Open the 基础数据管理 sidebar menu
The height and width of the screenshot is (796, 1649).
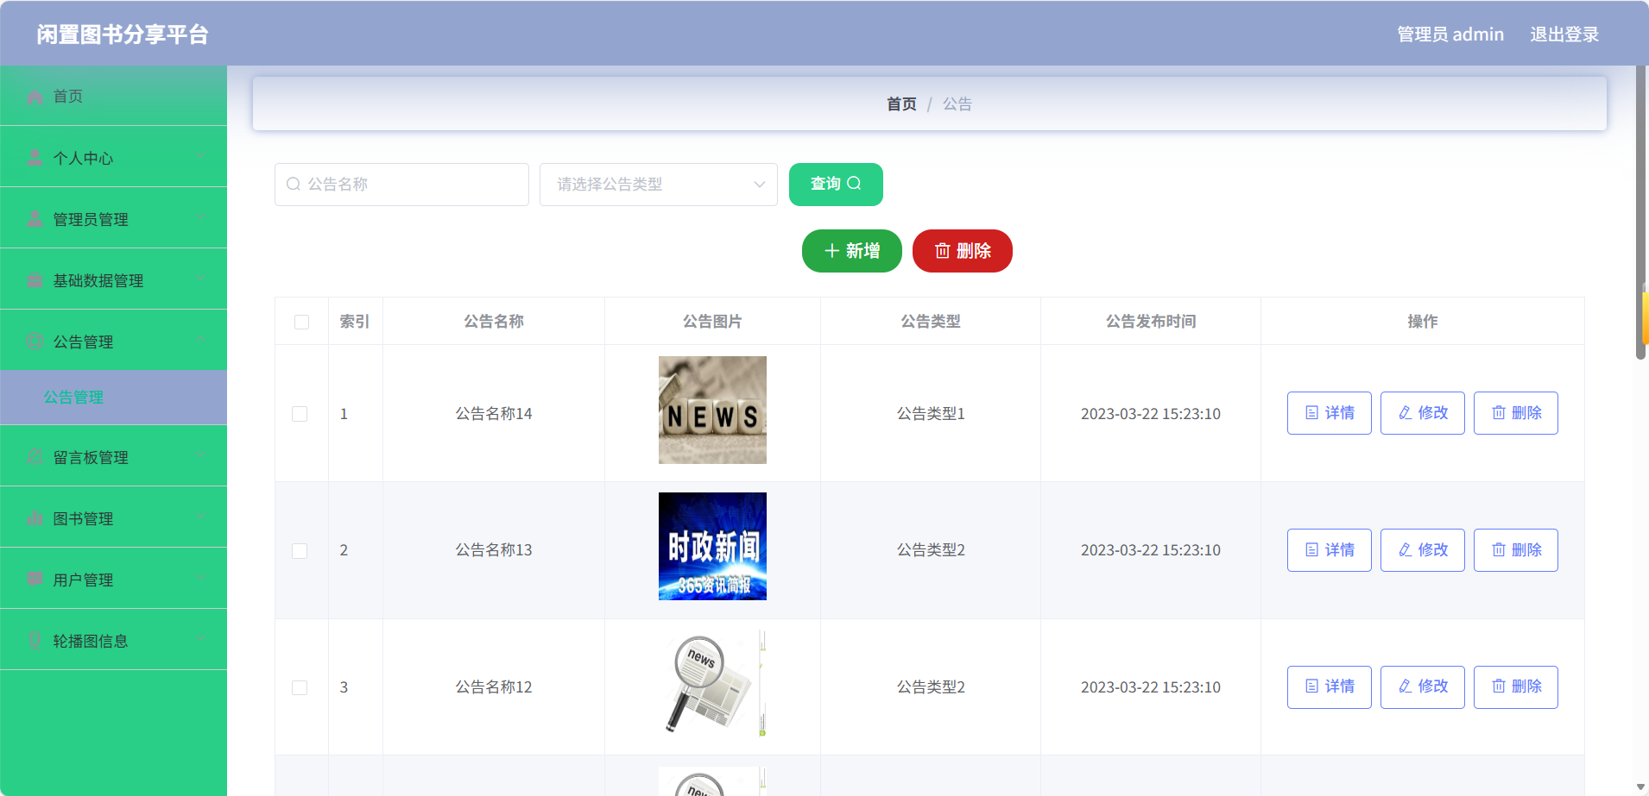tap(113, 280)
